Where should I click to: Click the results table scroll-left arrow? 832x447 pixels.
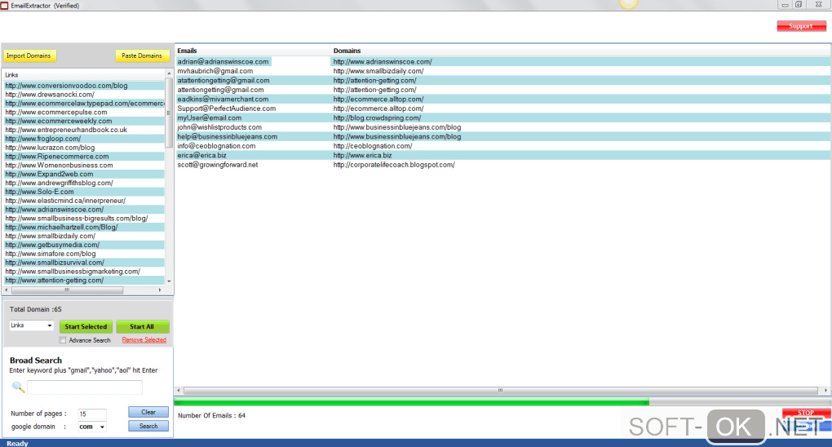[x=179, y=390]
